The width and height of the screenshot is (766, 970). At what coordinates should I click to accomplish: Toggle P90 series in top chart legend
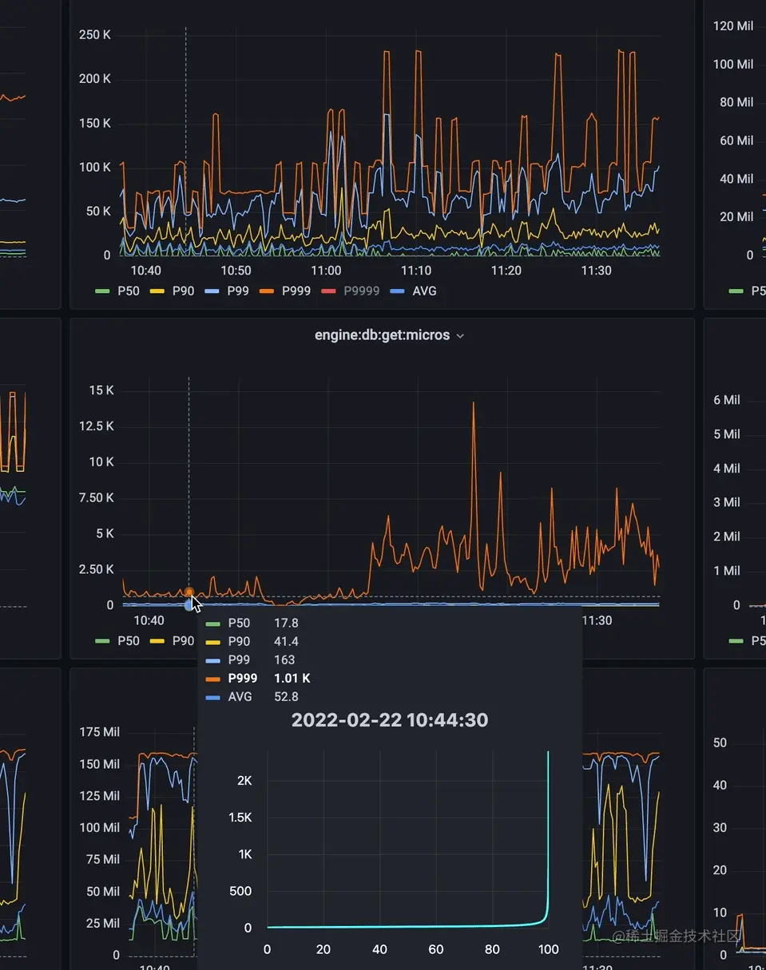[172, 291]
